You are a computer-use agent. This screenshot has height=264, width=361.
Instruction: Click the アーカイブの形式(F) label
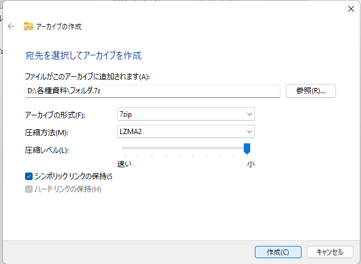[55, 115]
